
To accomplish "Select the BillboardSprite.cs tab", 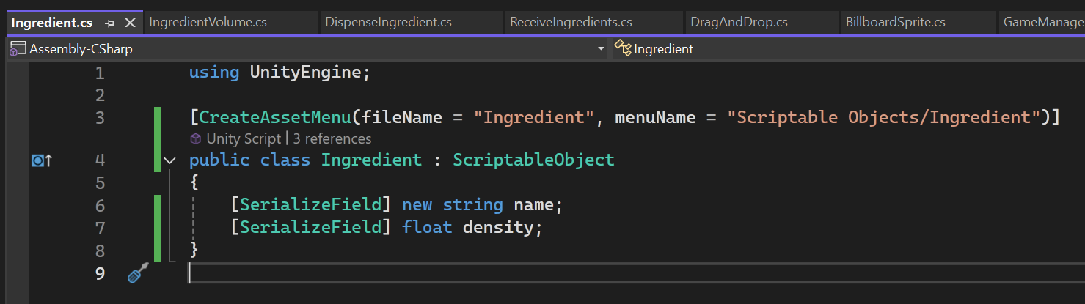I will pyautogui.click(x=895, y=22).
